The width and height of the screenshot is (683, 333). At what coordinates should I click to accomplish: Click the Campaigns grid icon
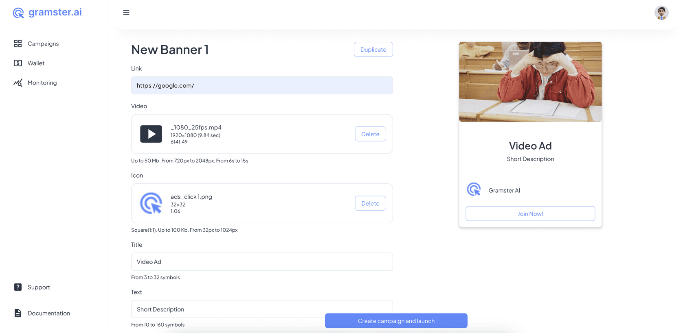pos(18,44)
